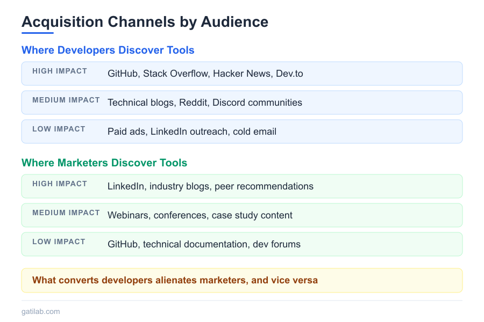The image size is (484, 322).
Task: Click the LOW IMPACT marketer badge
Action: tap(59, 241)
